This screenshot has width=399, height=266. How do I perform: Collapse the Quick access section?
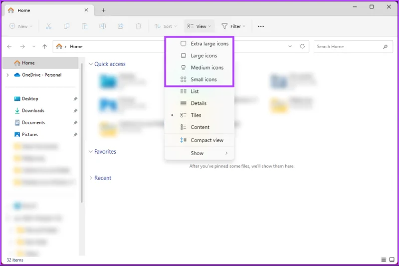[91, 64]
